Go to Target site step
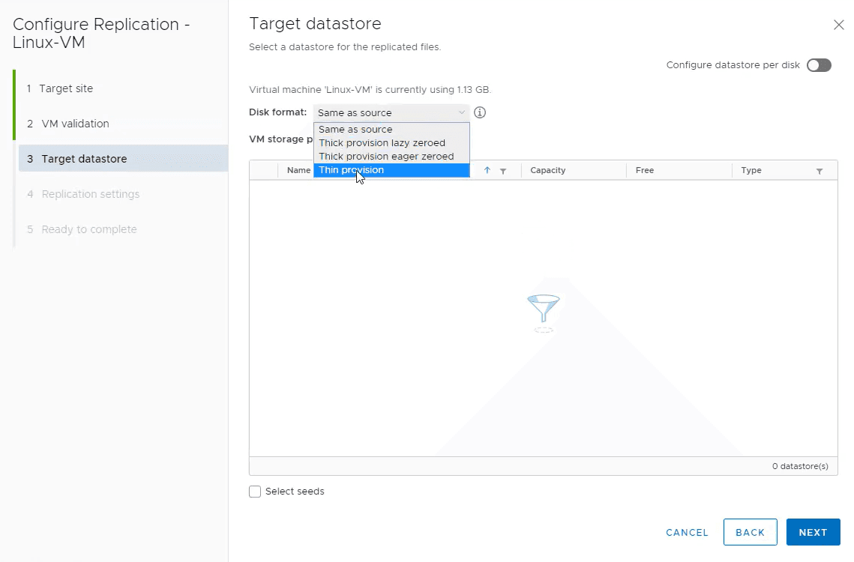 pyautogui.click(x=66, y=88)
